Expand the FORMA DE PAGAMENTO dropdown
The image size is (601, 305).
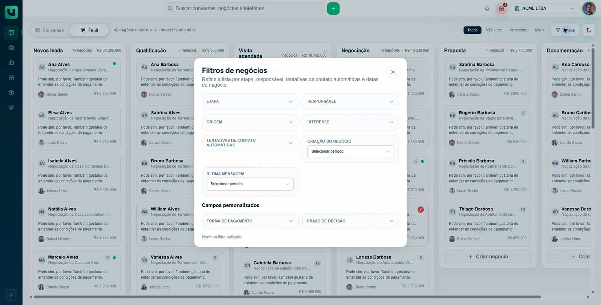250,221
